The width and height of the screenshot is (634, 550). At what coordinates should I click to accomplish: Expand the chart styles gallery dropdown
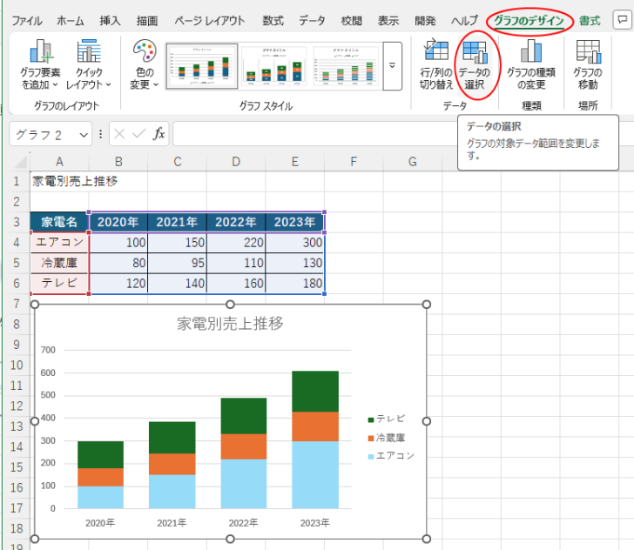click(392, 66)
